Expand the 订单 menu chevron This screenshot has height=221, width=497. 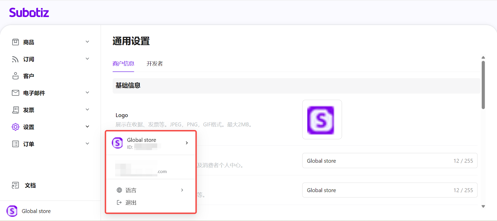[x=87, y=144]
